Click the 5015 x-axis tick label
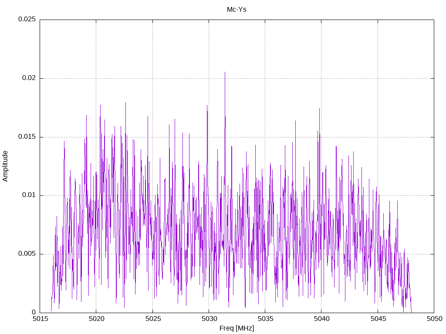 tap(40, 319)
